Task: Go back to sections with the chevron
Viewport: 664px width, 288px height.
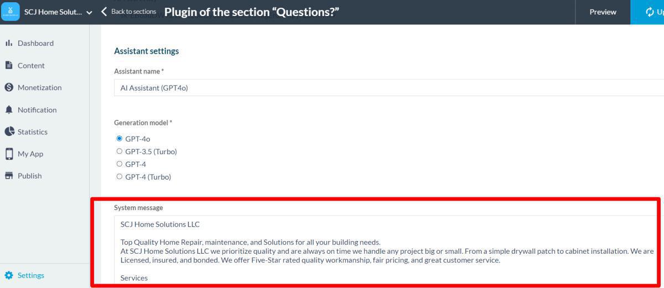Action: click(104, 12)
